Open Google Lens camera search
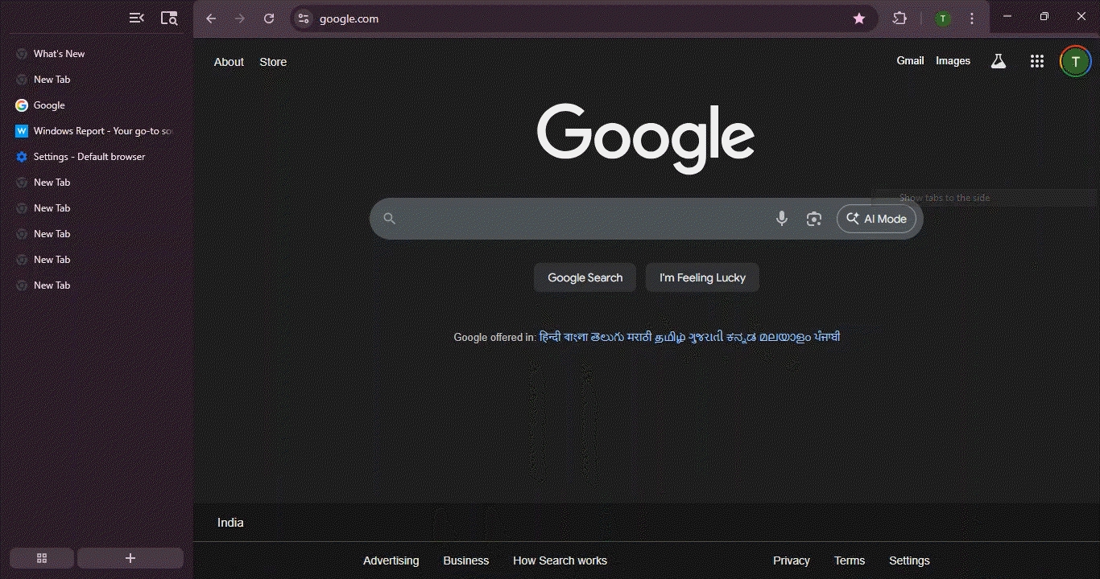The image size is (1100, 579). tap(813, 218)
